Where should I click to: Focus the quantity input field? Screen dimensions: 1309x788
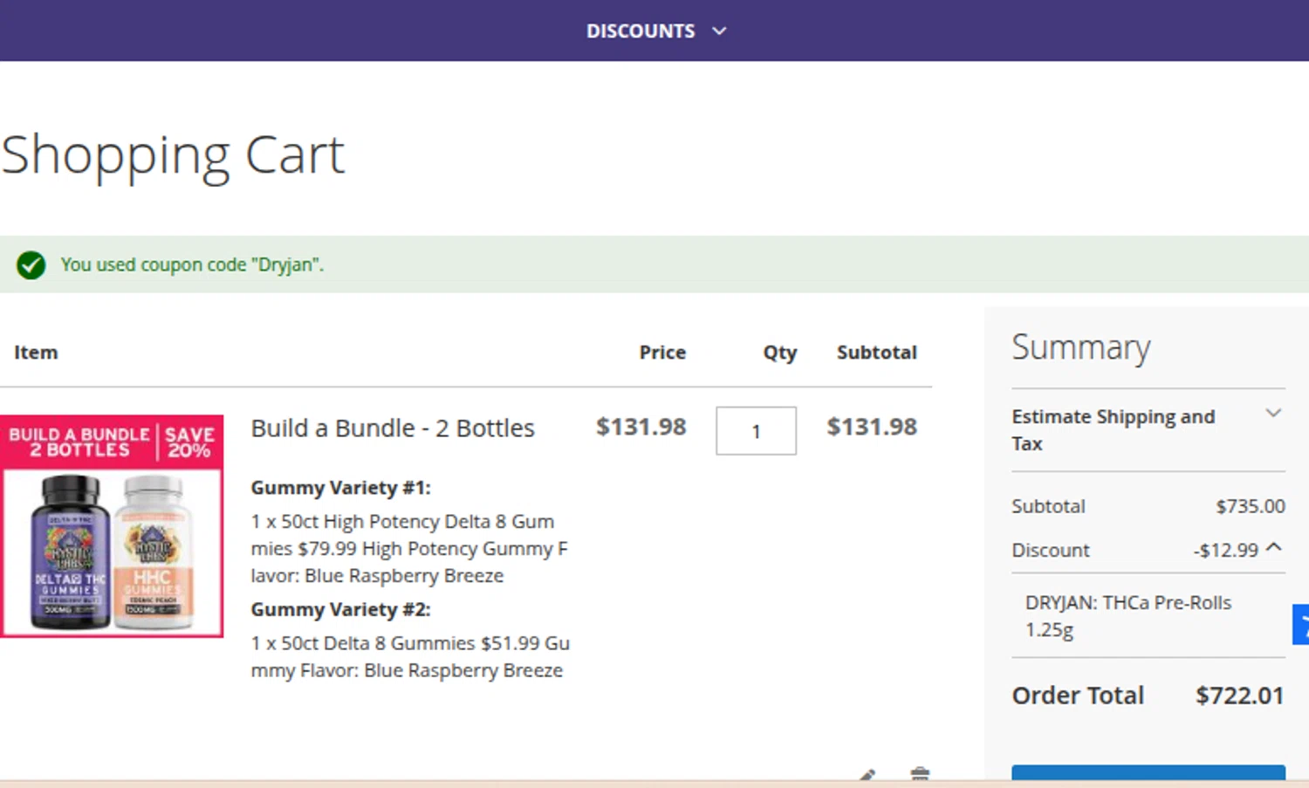click(x=756, y=431)
